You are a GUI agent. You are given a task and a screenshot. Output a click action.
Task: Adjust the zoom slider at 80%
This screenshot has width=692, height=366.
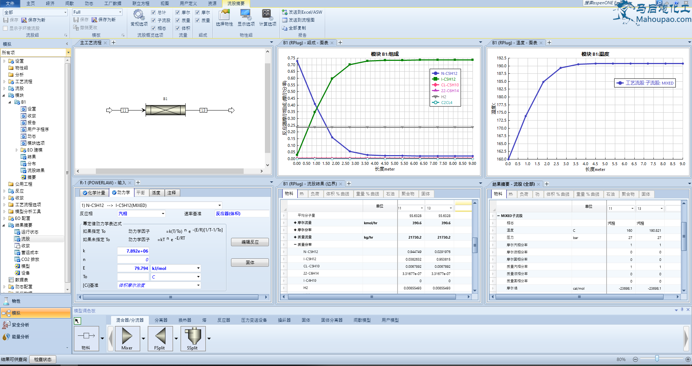coord(657,359)
